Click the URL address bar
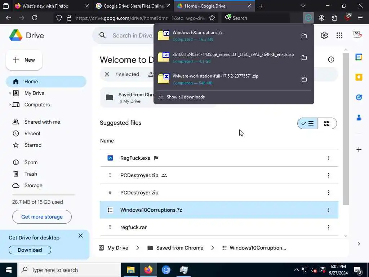 [141, 18]
